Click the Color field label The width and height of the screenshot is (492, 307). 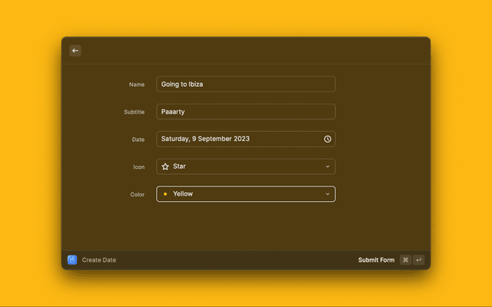pos(137,195)
